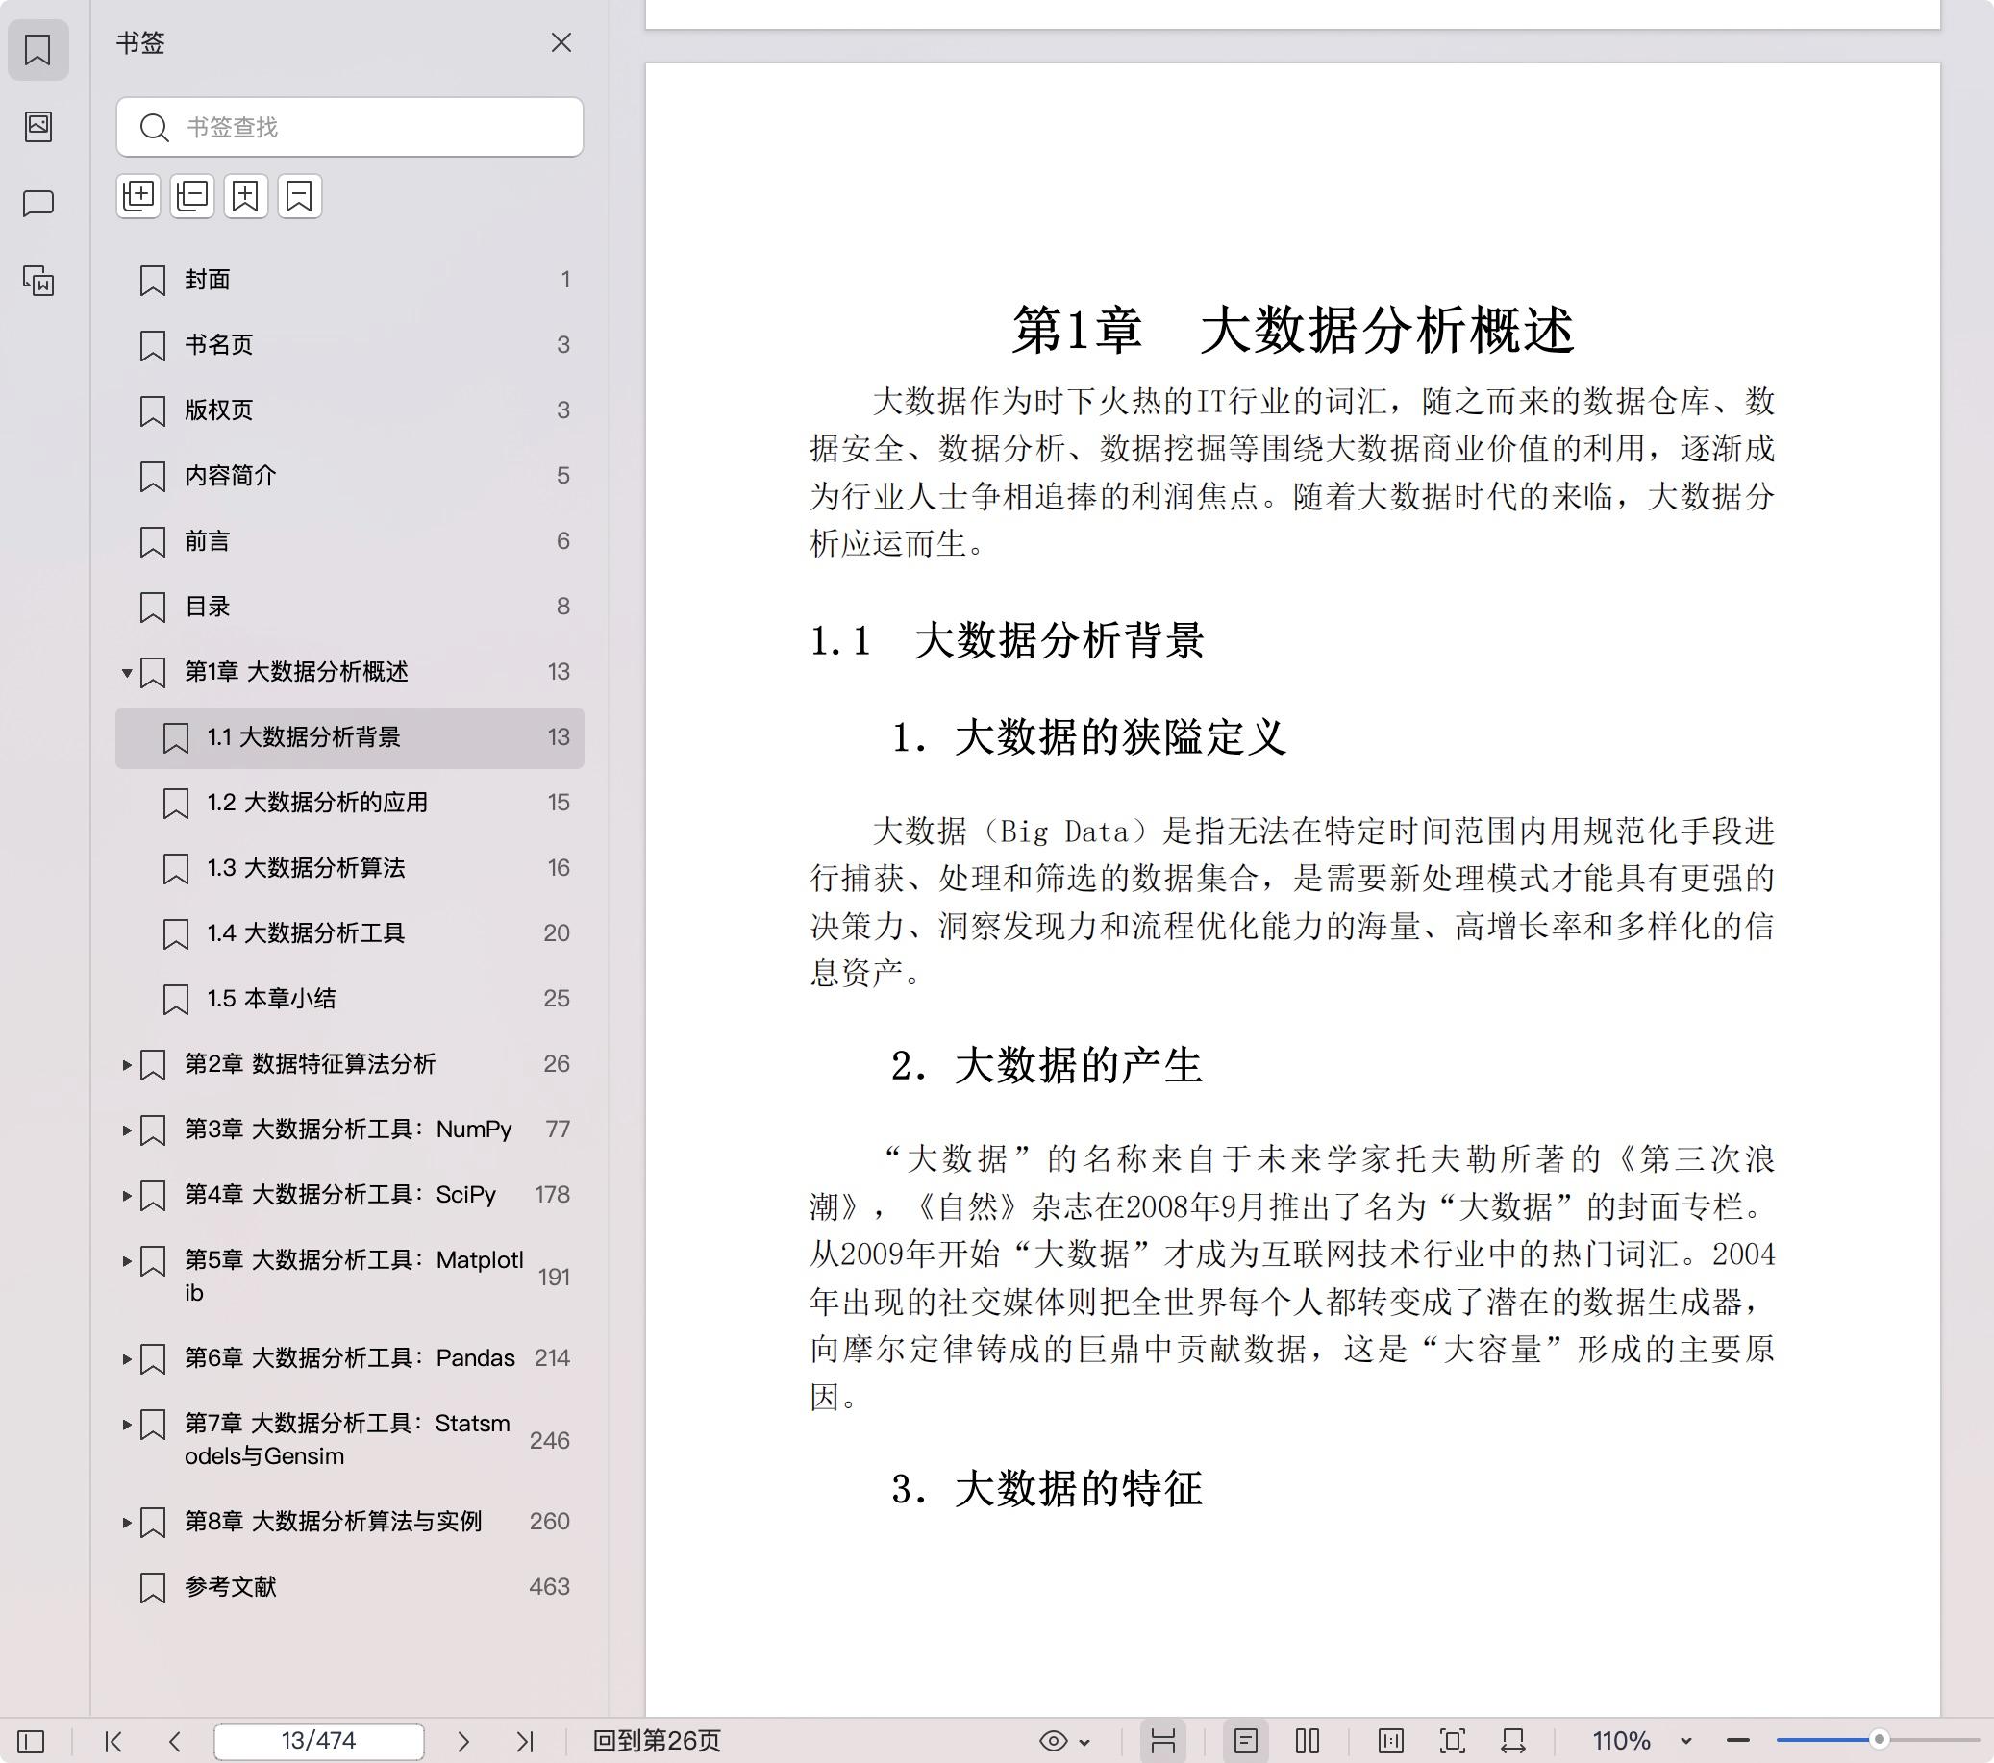
Task: Click the add bookmark icon
Action: pyautogui.click(x=246, y=196)
